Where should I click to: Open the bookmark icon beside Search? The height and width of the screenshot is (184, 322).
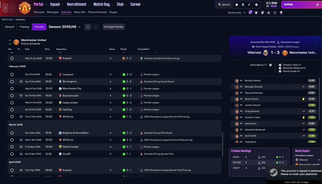236,5
